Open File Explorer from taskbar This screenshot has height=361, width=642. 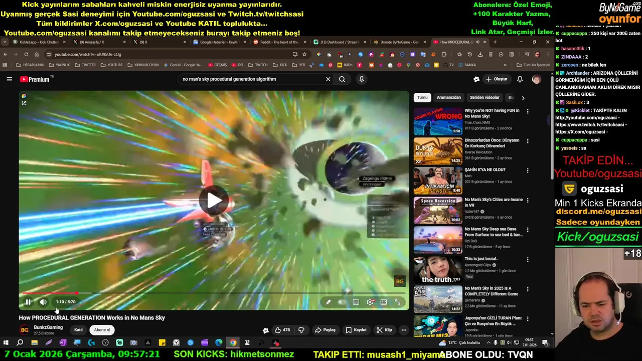[x=34, y=343]
